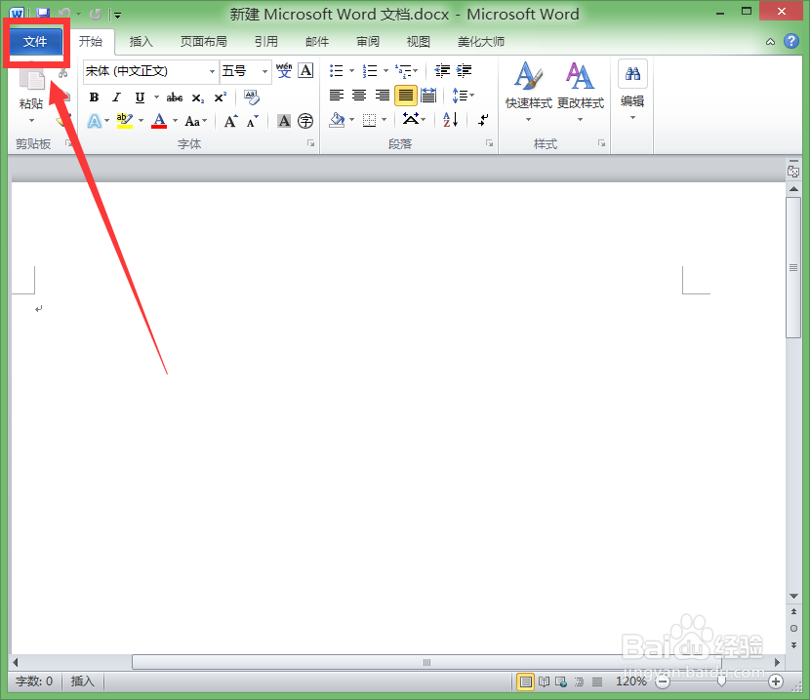Open the 视图 ribbon tab
The image size is (810, 700).
pyautogui.click(x=419, y=42)
